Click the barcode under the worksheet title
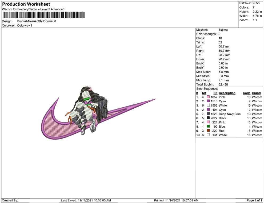 [x=43, y=15]
